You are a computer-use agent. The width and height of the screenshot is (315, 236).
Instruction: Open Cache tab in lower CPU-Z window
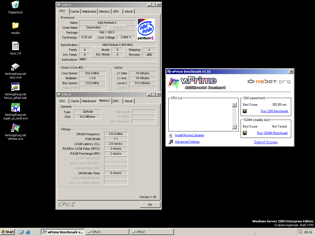click(x=75, y=101)
